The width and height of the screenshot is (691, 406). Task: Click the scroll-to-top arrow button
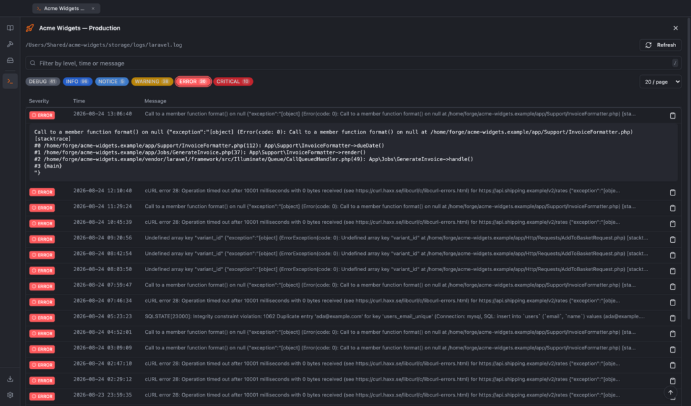(670, 393)
